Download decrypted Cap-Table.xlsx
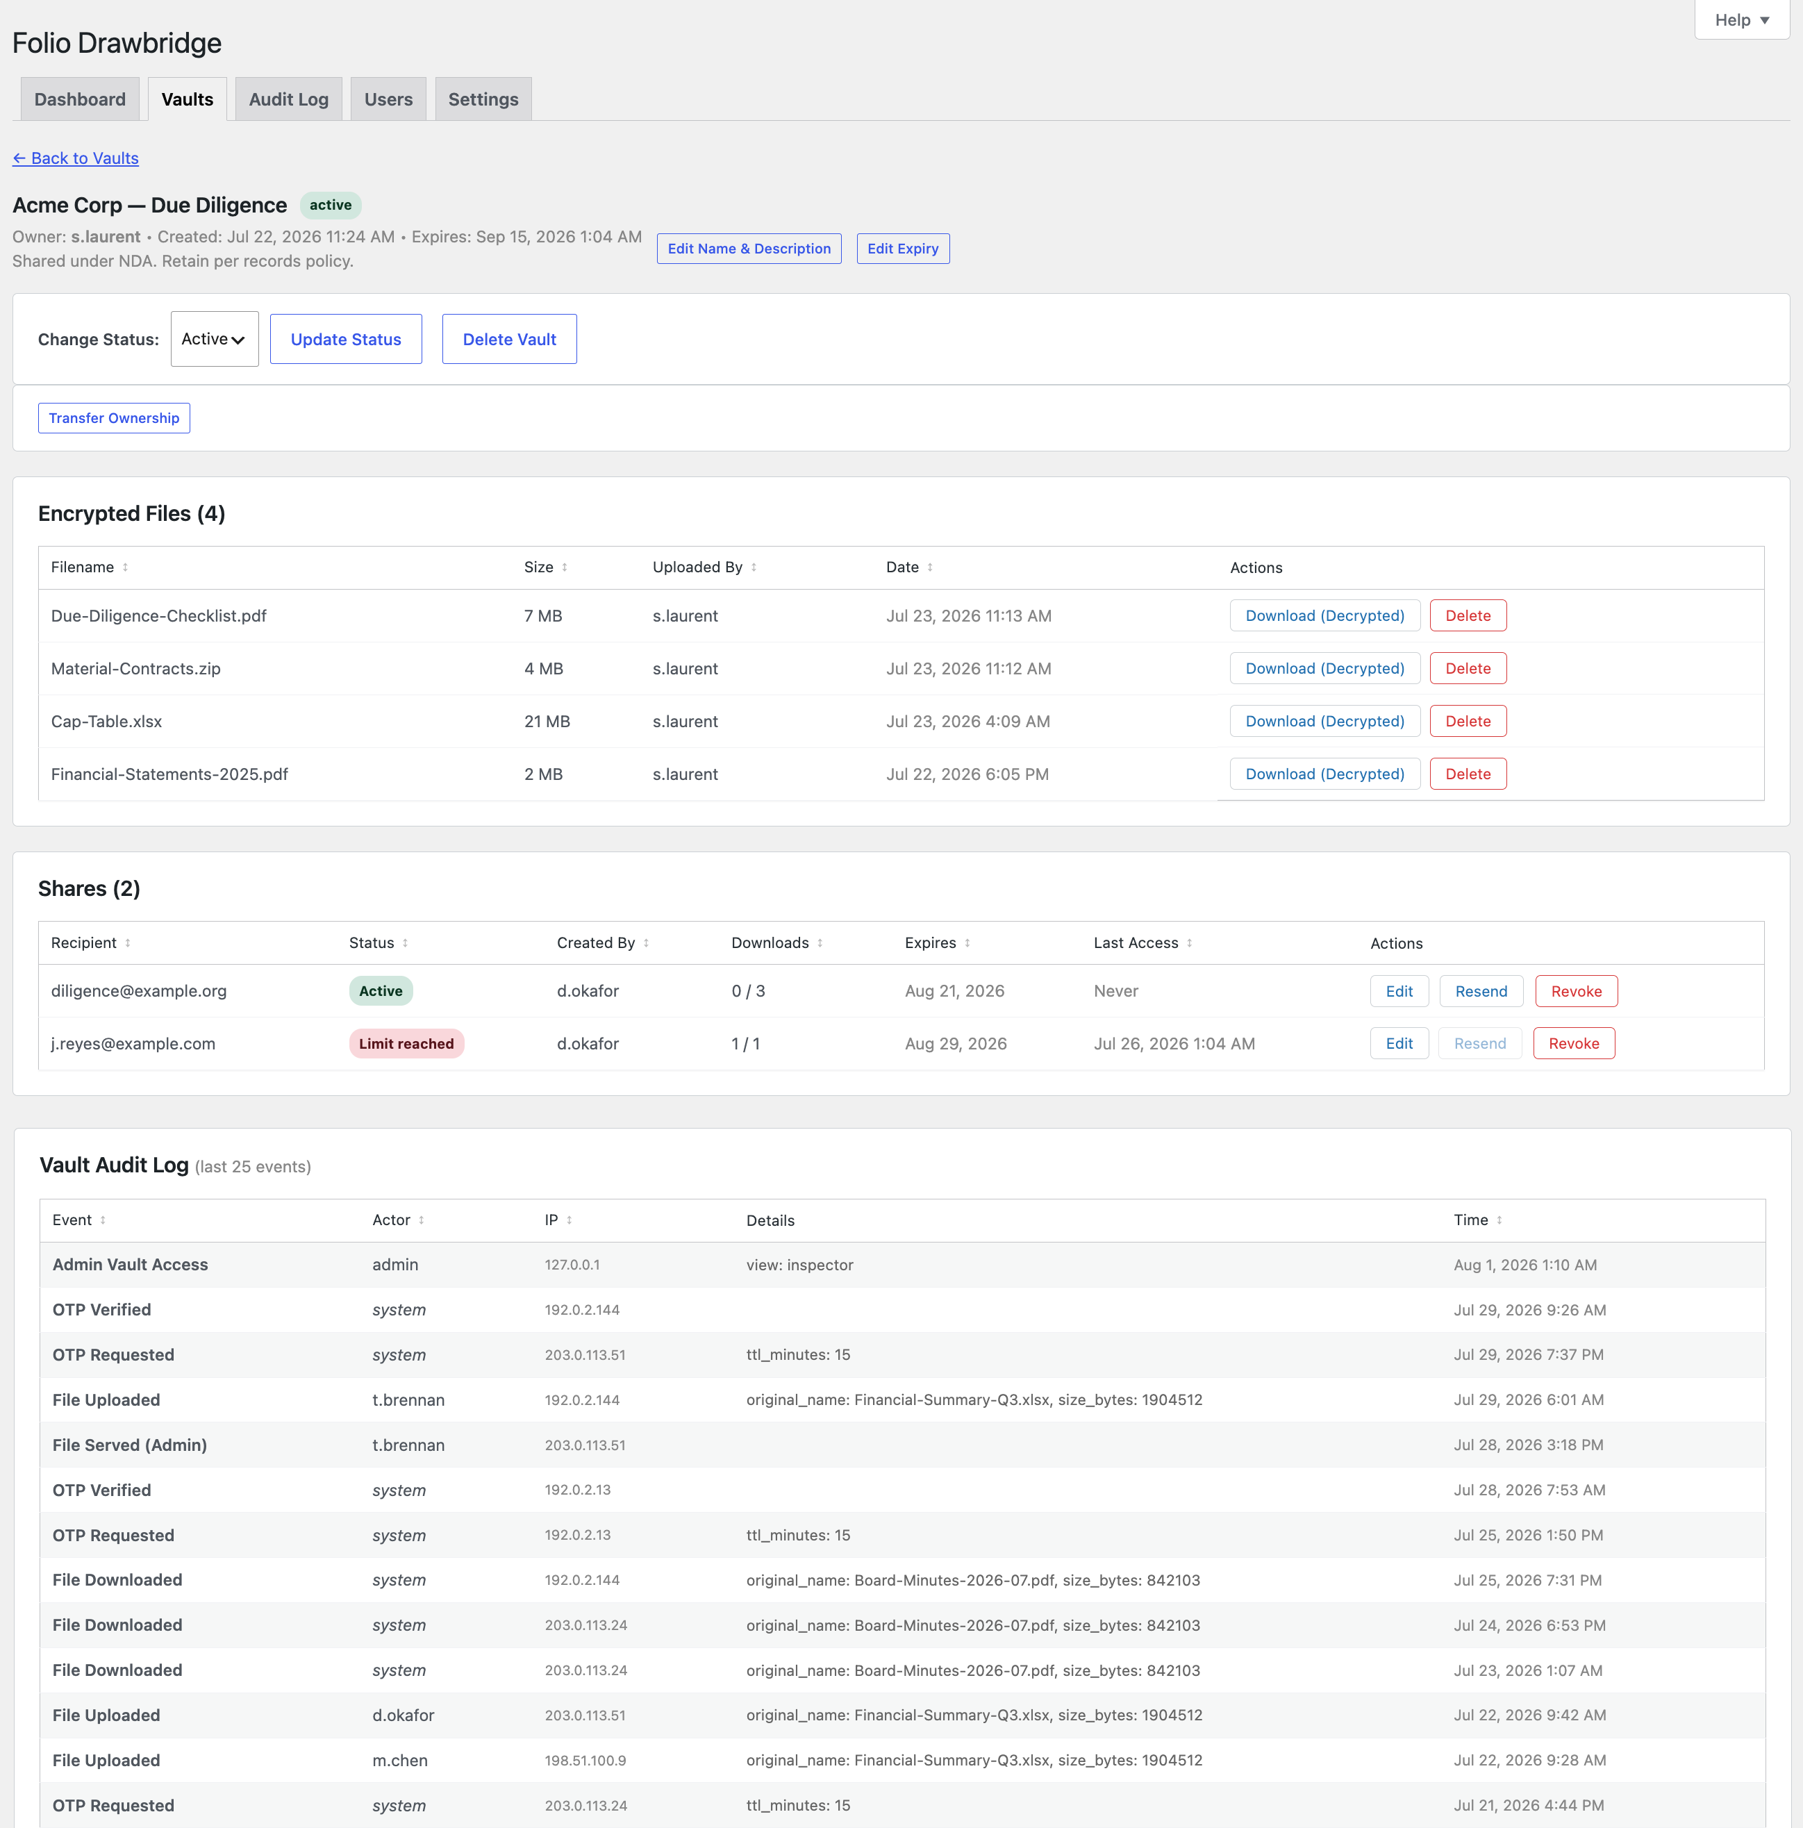 [1324, 721]
